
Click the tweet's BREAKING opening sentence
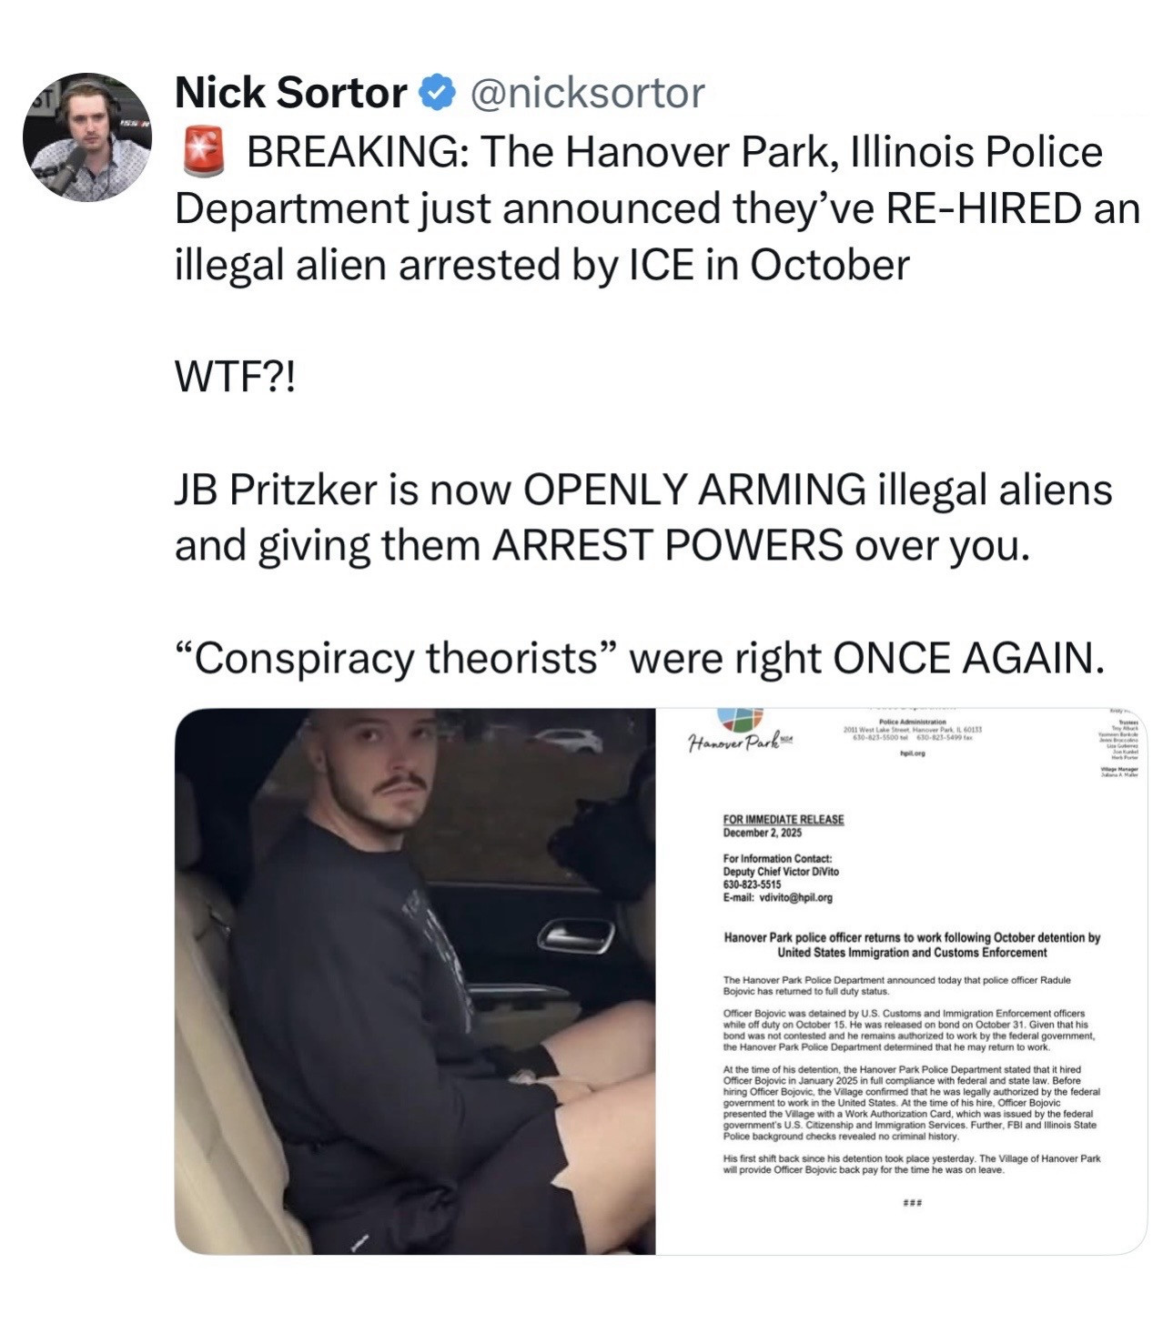point(657,208)
